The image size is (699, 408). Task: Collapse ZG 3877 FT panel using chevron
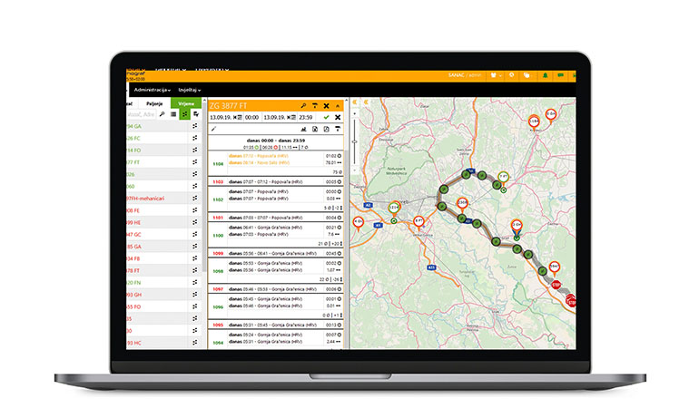pyautogui.click(x=338, y=105)
